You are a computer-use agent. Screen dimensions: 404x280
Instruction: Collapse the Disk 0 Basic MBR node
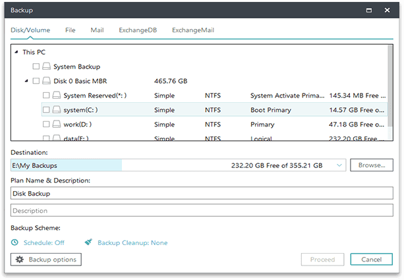[x=26, y=81]
